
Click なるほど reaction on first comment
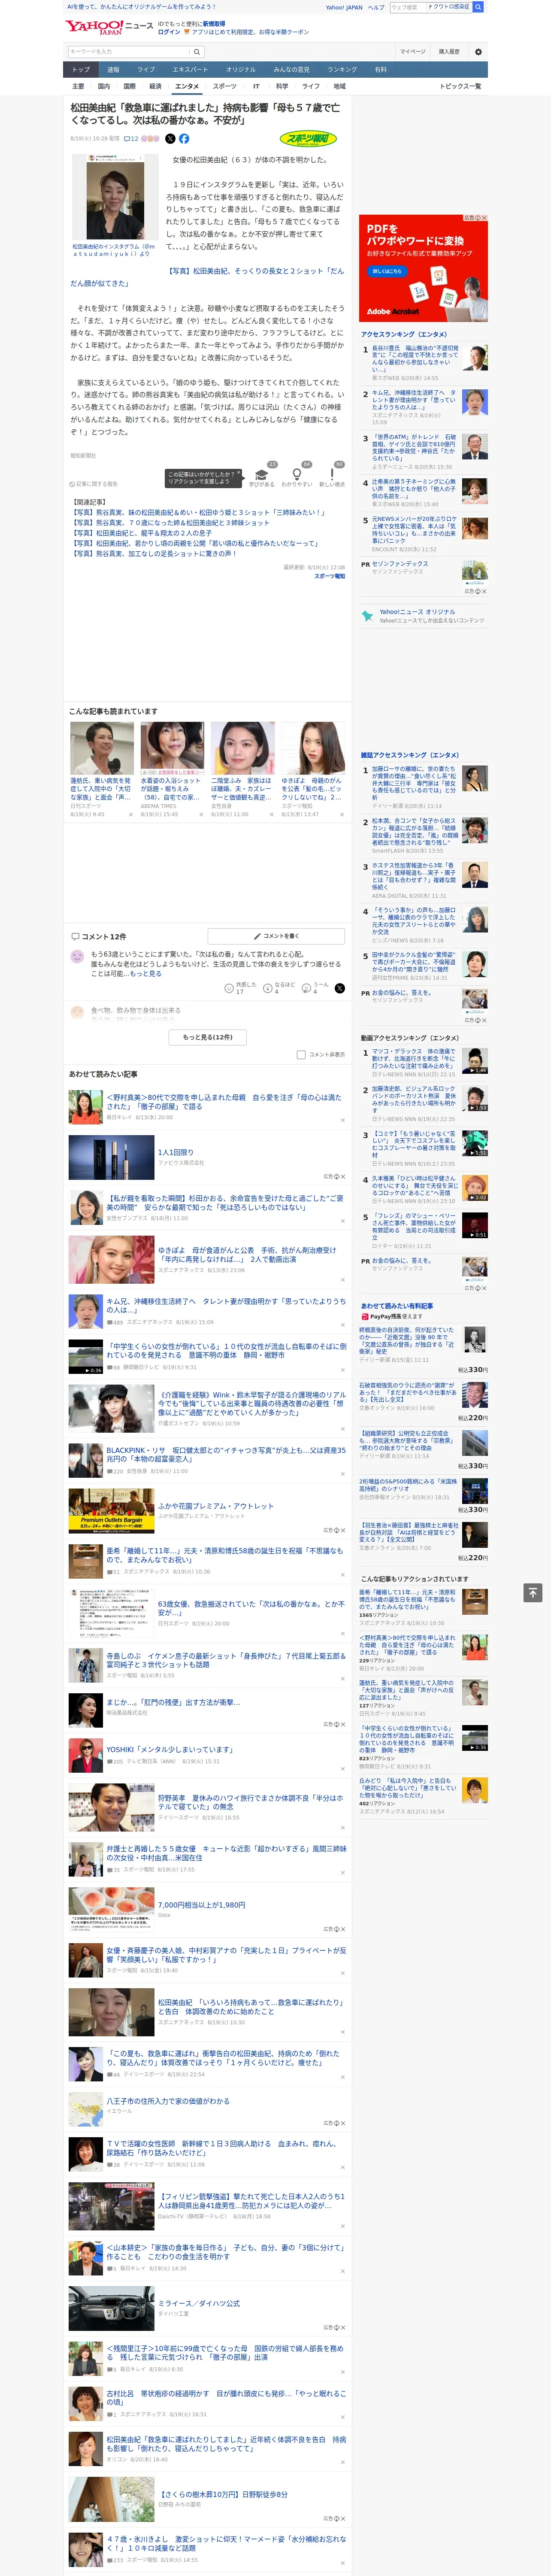click(269, 988)
